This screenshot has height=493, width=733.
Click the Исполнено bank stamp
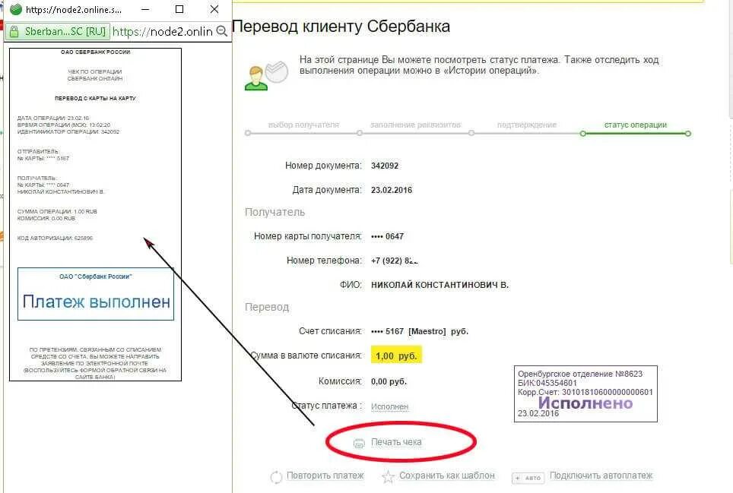(585, 394)
